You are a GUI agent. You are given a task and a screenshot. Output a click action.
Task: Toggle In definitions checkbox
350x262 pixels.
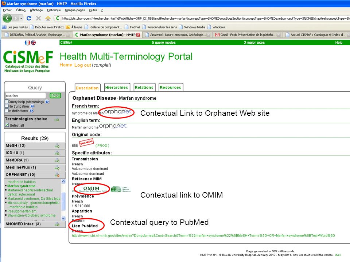point(7,111)
